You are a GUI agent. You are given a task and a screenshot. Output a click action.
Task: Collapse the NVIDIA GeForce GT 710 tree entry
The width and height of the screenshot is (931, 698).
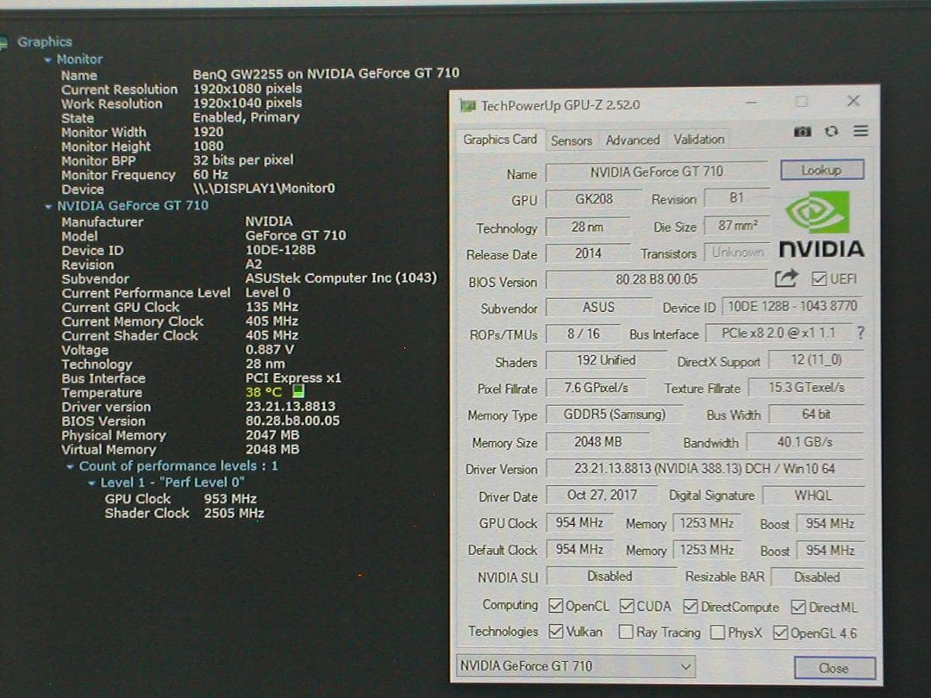pyautogui.click(x=48, y=205)
